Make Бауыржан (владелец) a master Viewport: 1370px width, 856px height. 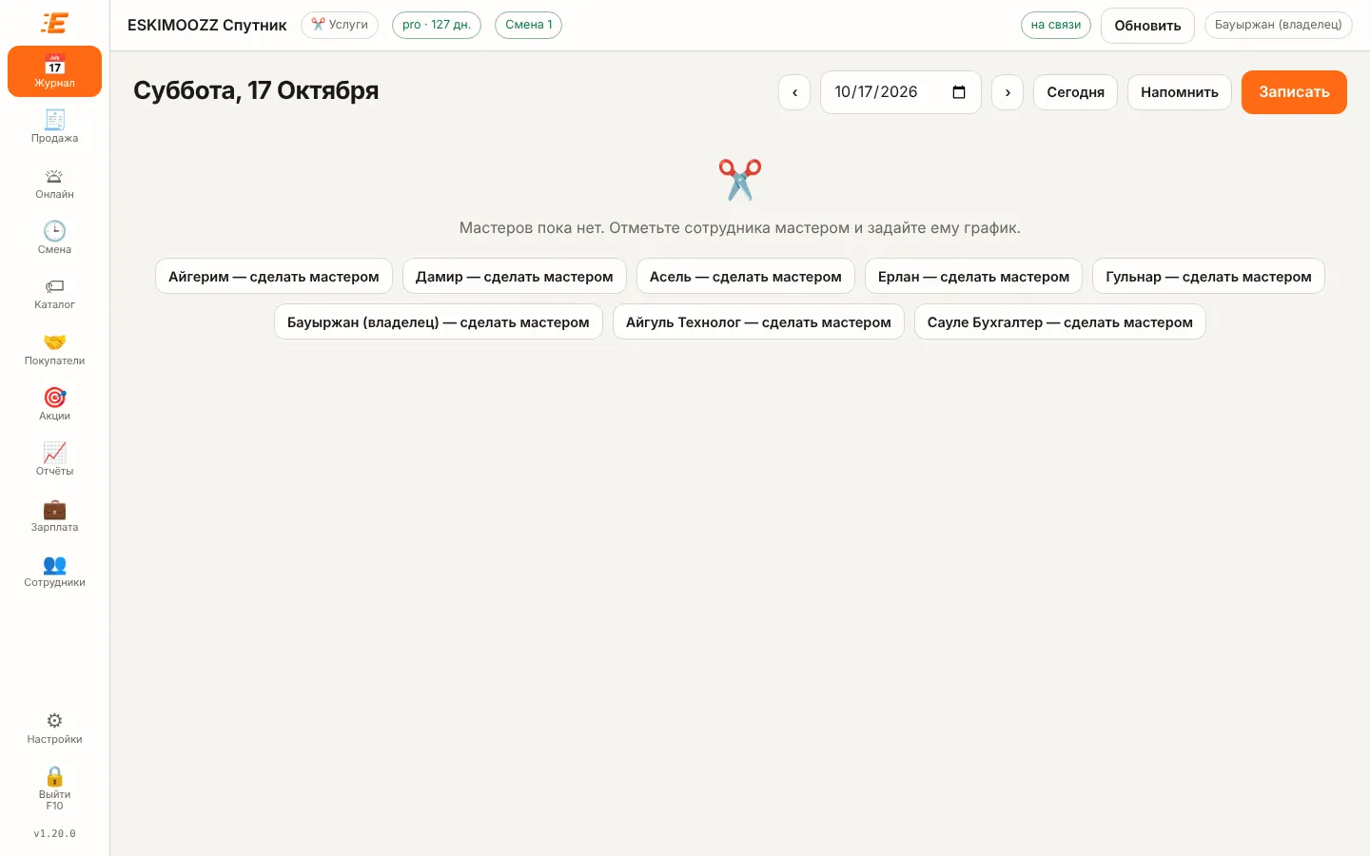coord(439,321)
